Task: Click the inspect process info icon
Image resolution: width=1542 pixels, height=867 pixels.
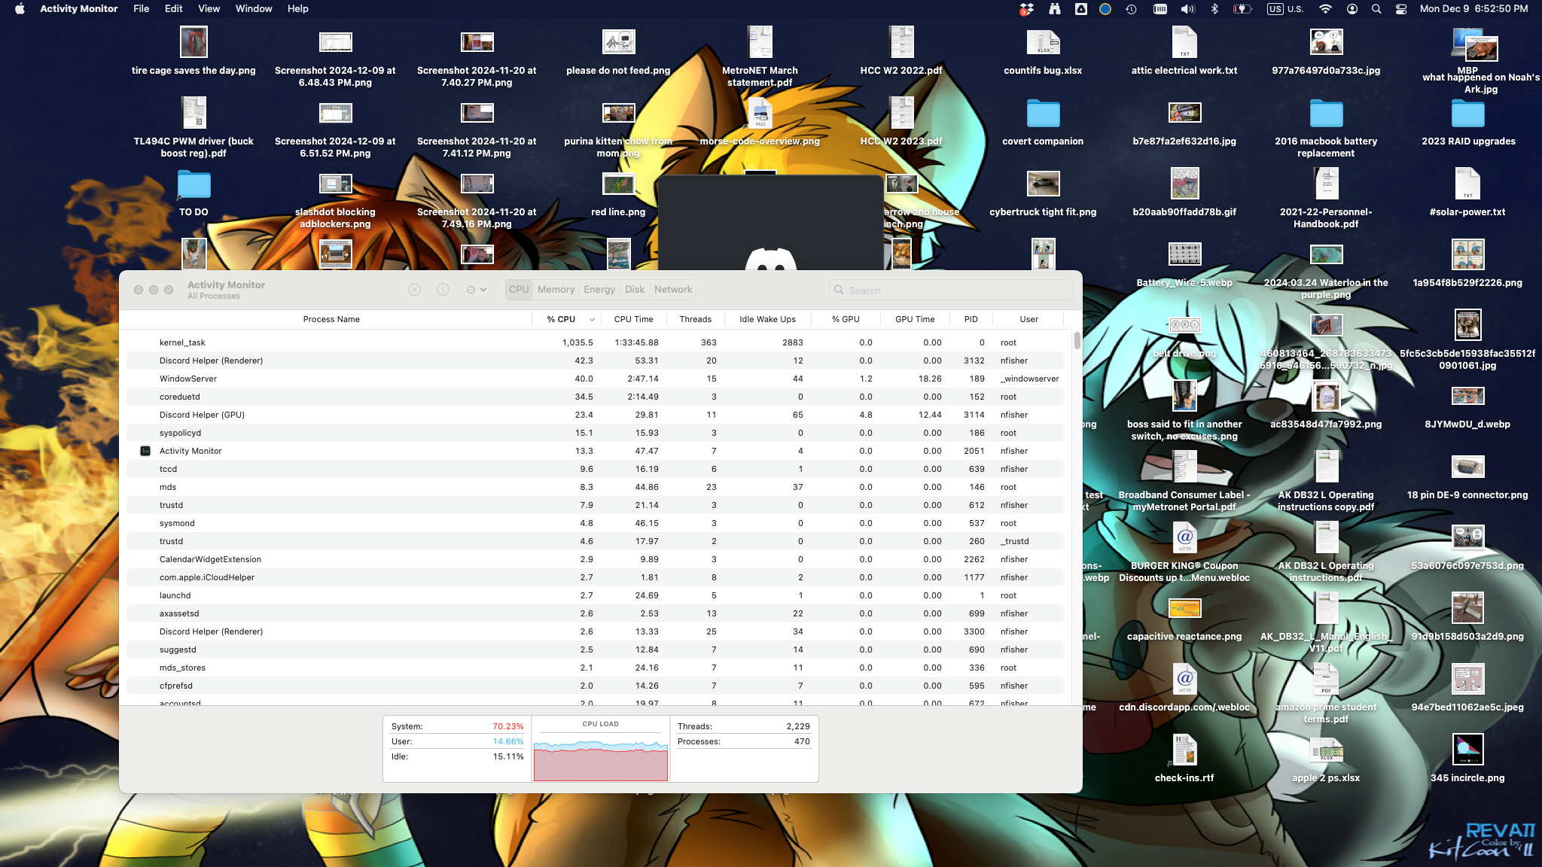Action: 443,290
